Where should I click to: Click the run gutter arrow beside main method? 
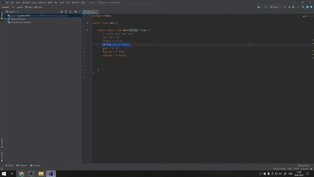point(87,30)
